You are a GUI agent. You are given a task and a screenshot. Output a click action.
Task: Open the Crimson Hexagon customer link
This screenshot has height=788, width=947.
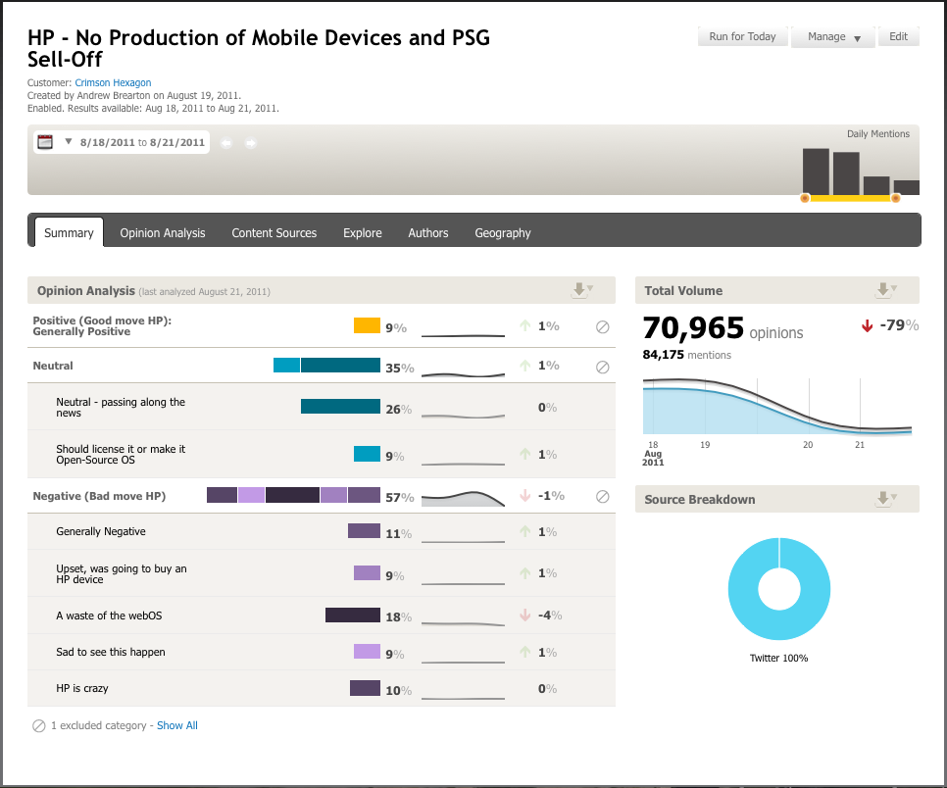[x=113, y=82]
